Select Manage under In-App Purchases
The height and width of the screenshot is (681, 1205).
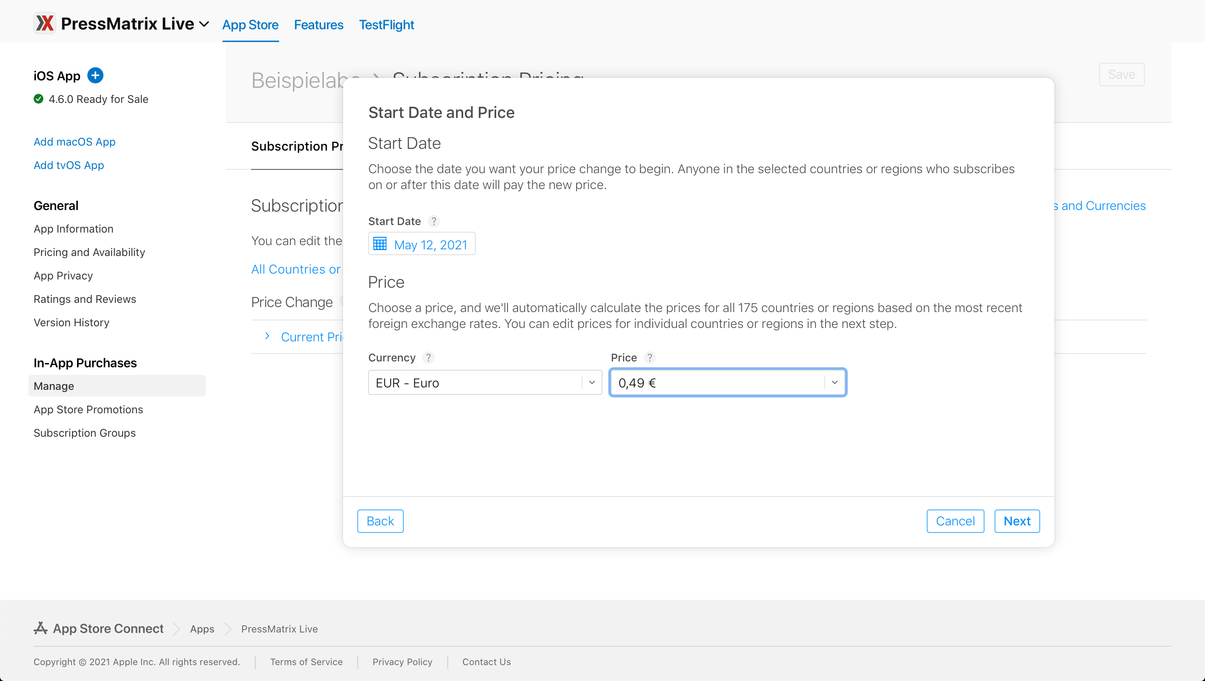[x=117, y=386]
